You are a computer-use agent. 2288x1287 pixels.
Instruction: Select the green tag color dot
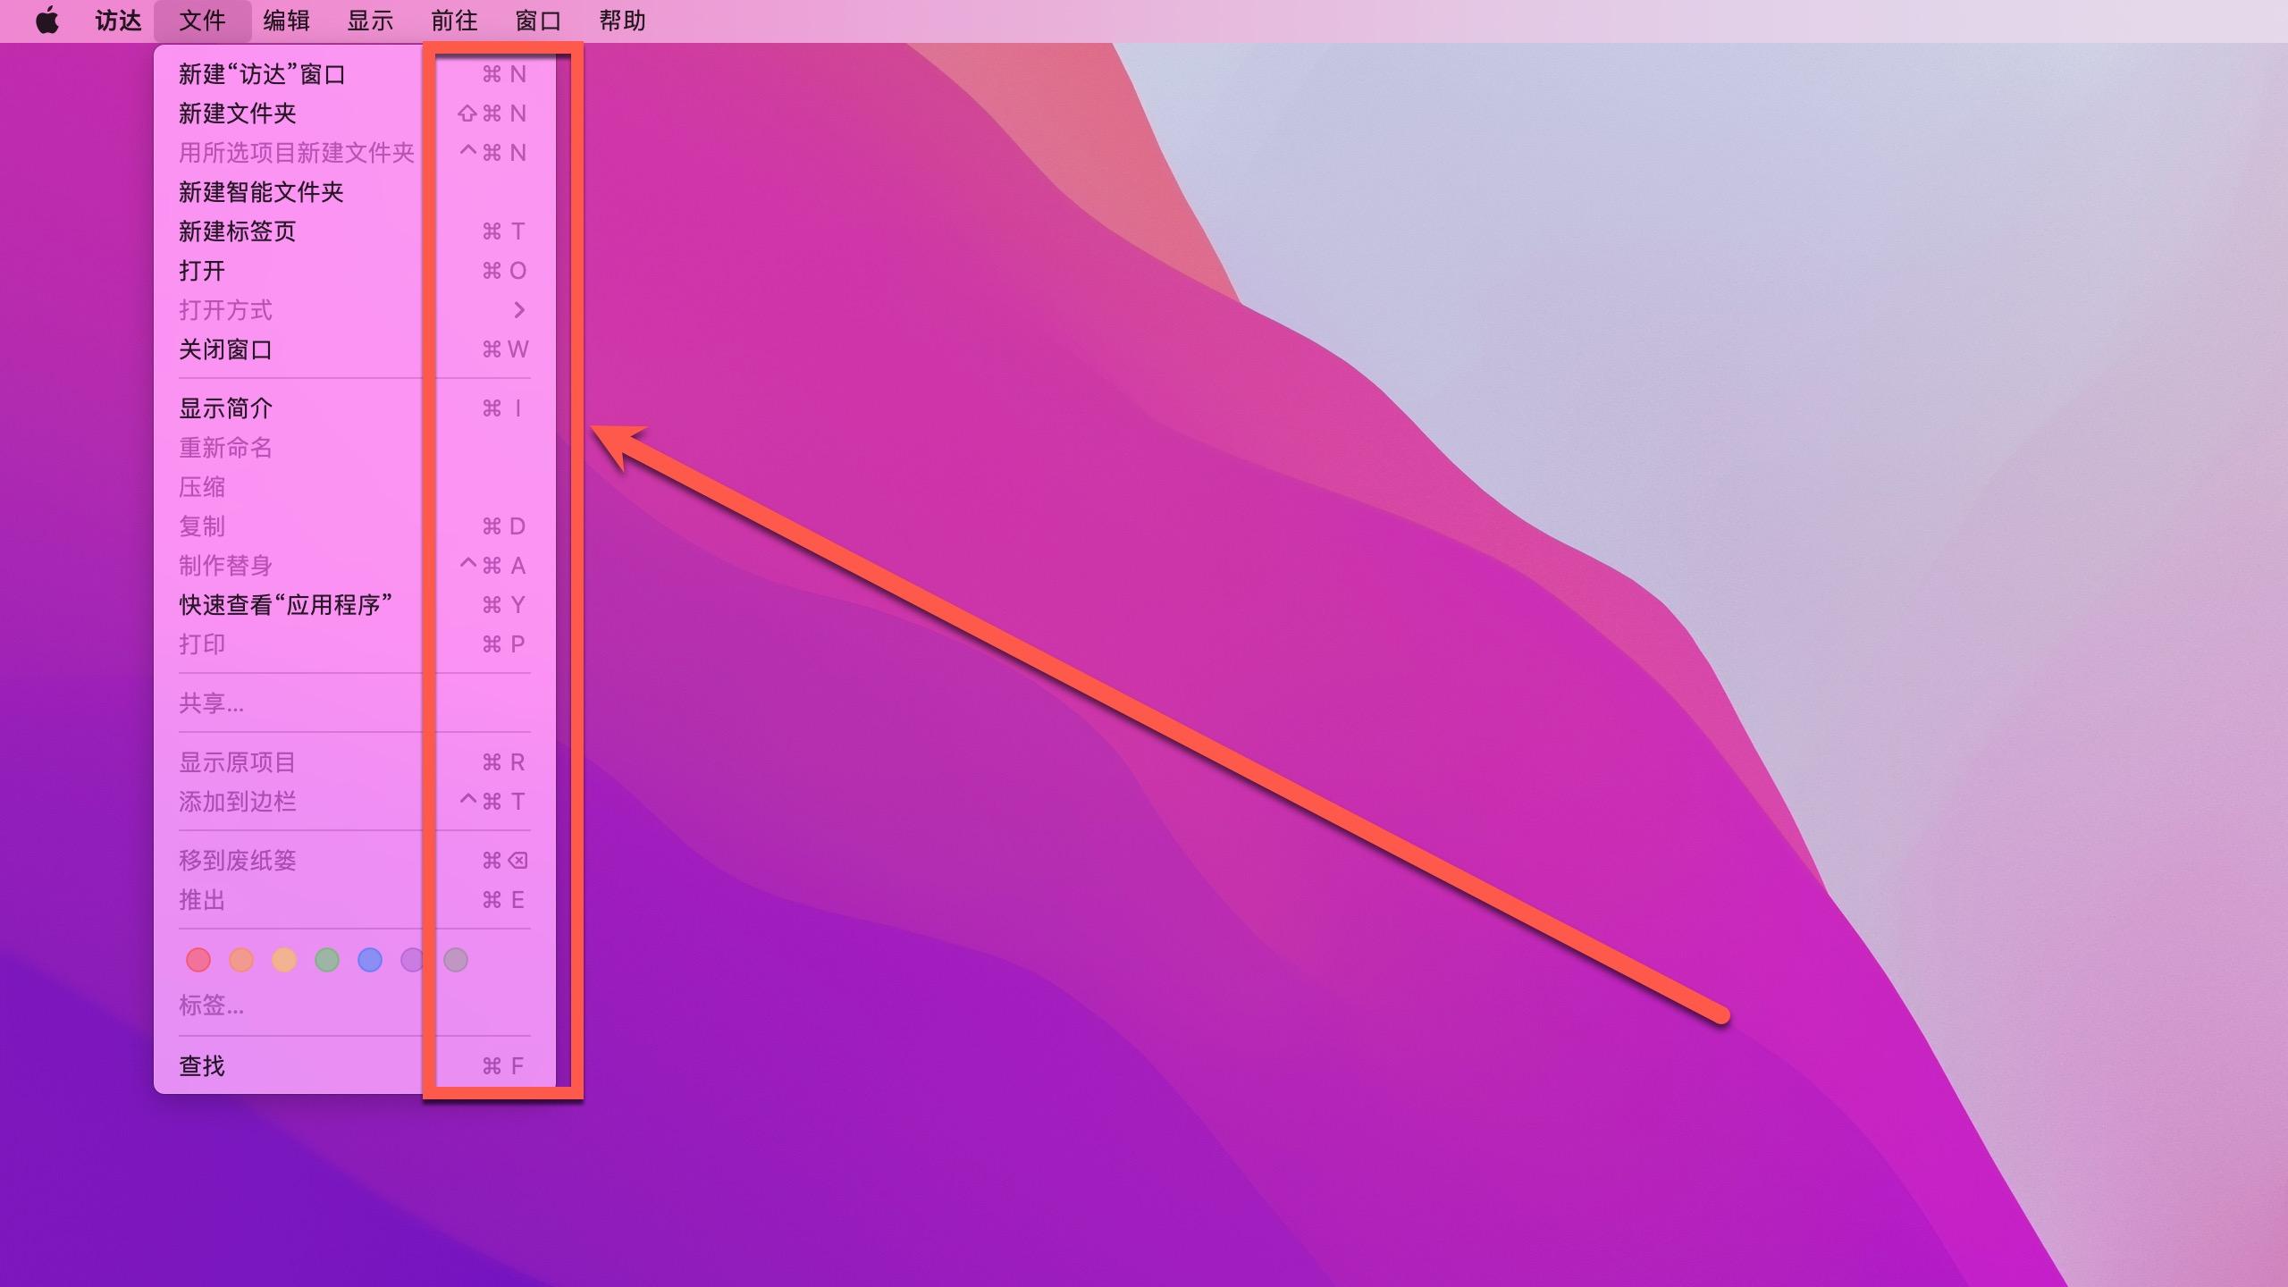click(x=327, y=960)
